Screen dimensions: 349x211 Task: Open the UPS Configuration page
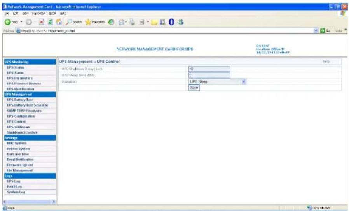(21, 116)
